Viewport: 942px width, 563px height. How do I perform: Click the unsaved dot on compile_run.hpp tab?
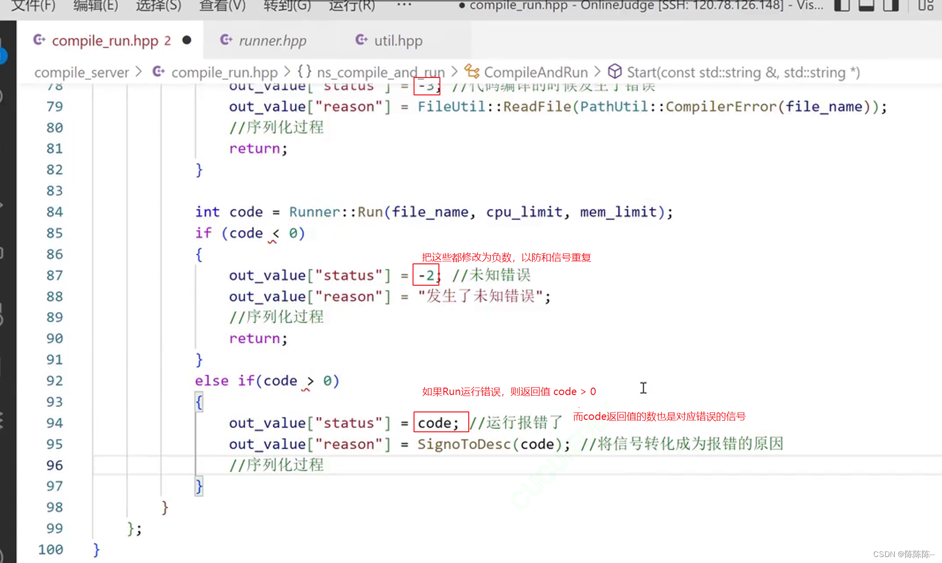pyautogui.click(x=187, y=40)
